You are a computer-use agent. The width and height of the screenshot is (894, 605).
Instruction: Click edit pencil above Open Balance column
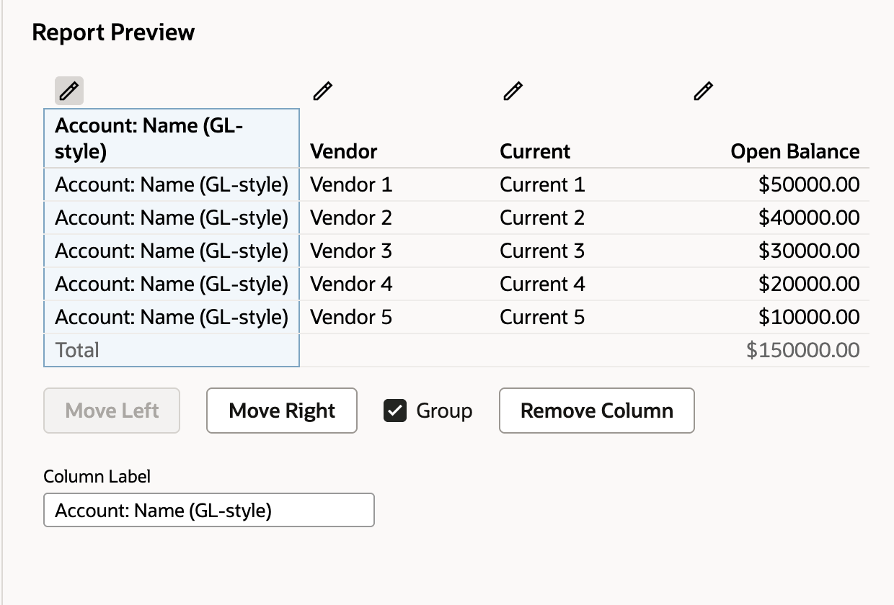point(703,91)
